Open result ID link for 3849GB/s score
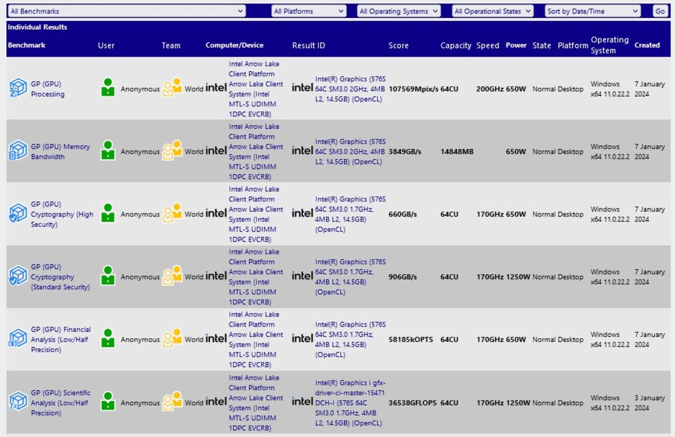 point(350,152)
